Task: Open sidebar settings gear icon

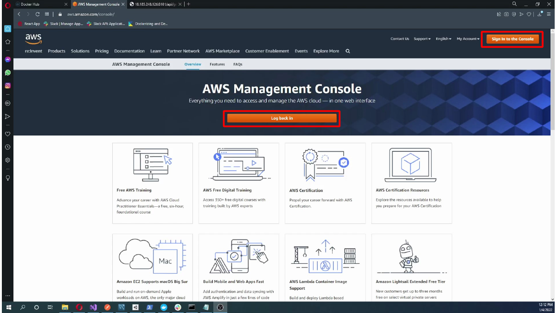Action: pos(7,160)
